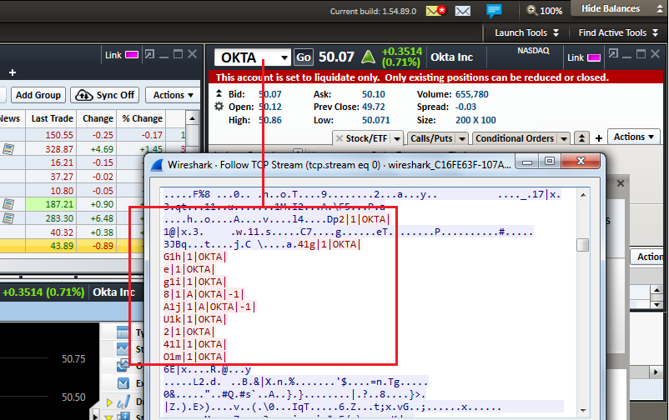The width and height of the screenshot is (669, 420).
Task: Click the green up-triangle price indicator
Action: coord(368,57)
